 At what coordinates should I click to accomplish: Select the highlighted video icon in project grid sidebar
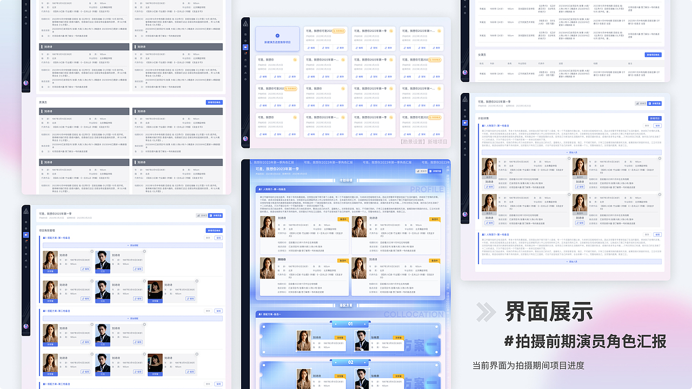(245, 47)
